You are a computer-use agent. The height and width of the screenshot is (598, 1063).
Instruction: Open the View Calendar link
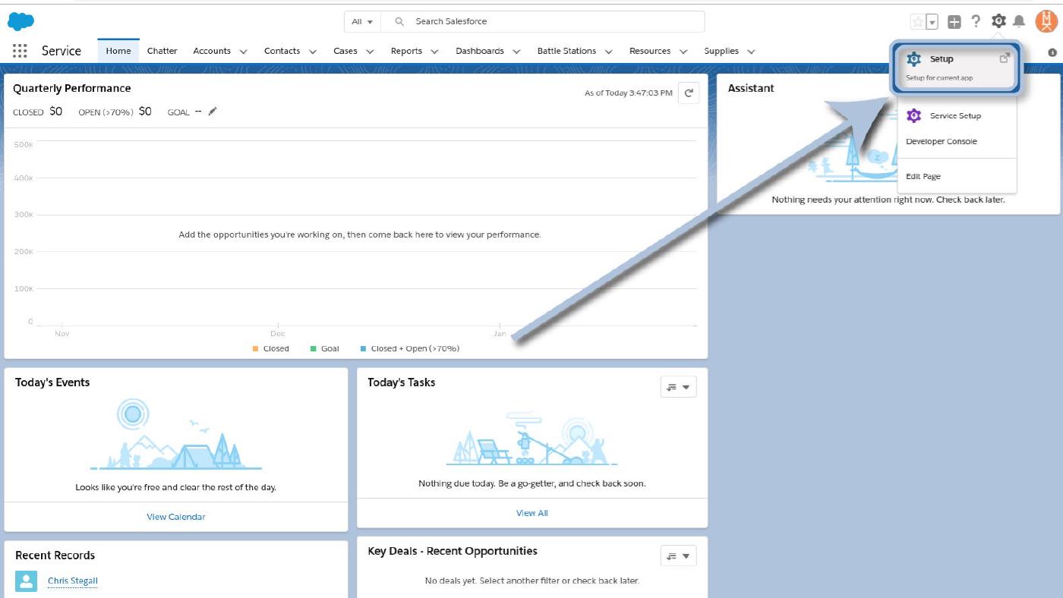[x=175, y=517]
